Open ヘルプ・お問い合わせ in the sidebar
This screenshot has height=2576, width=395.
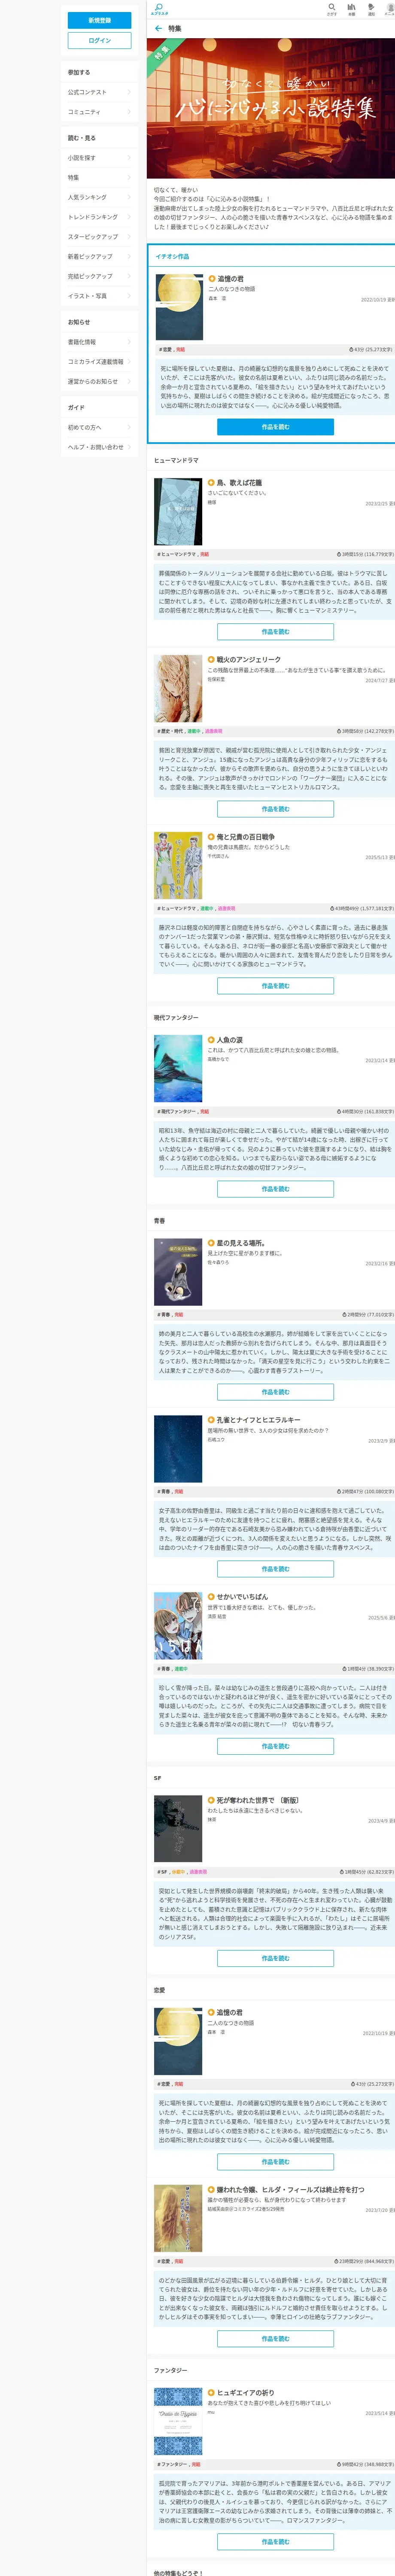pos(99,447)
